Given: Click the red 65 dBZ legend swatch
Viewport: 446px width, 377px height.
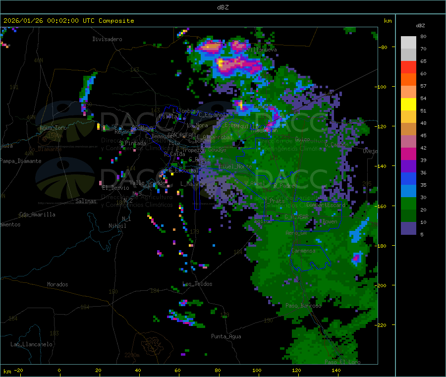Looking at the screenshot, I should click(408, 67).
